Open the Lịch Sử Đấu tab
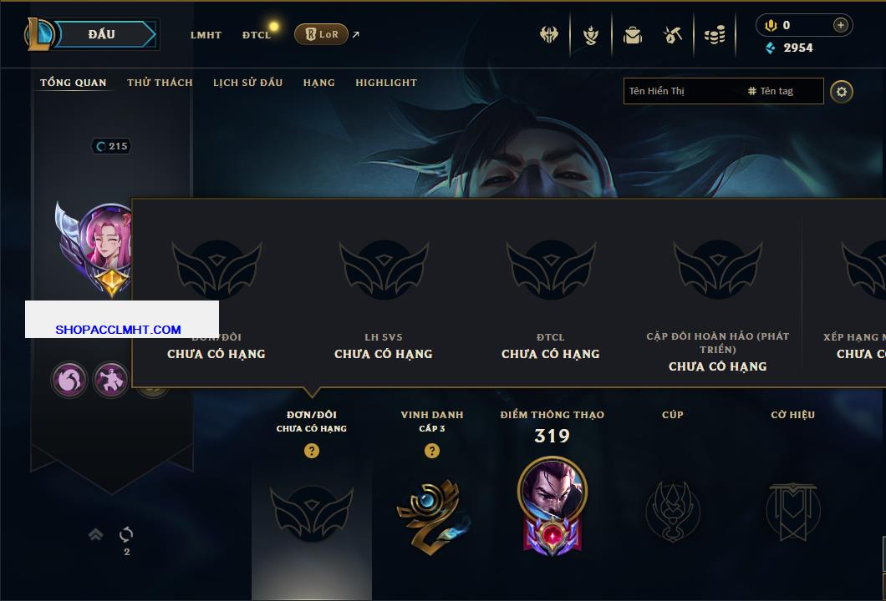Screen dimensions: 886x601 click(247, 83)
